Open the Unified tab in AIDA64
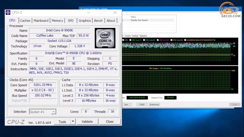Viewport: 244px width, 137px height. (135, 36)
